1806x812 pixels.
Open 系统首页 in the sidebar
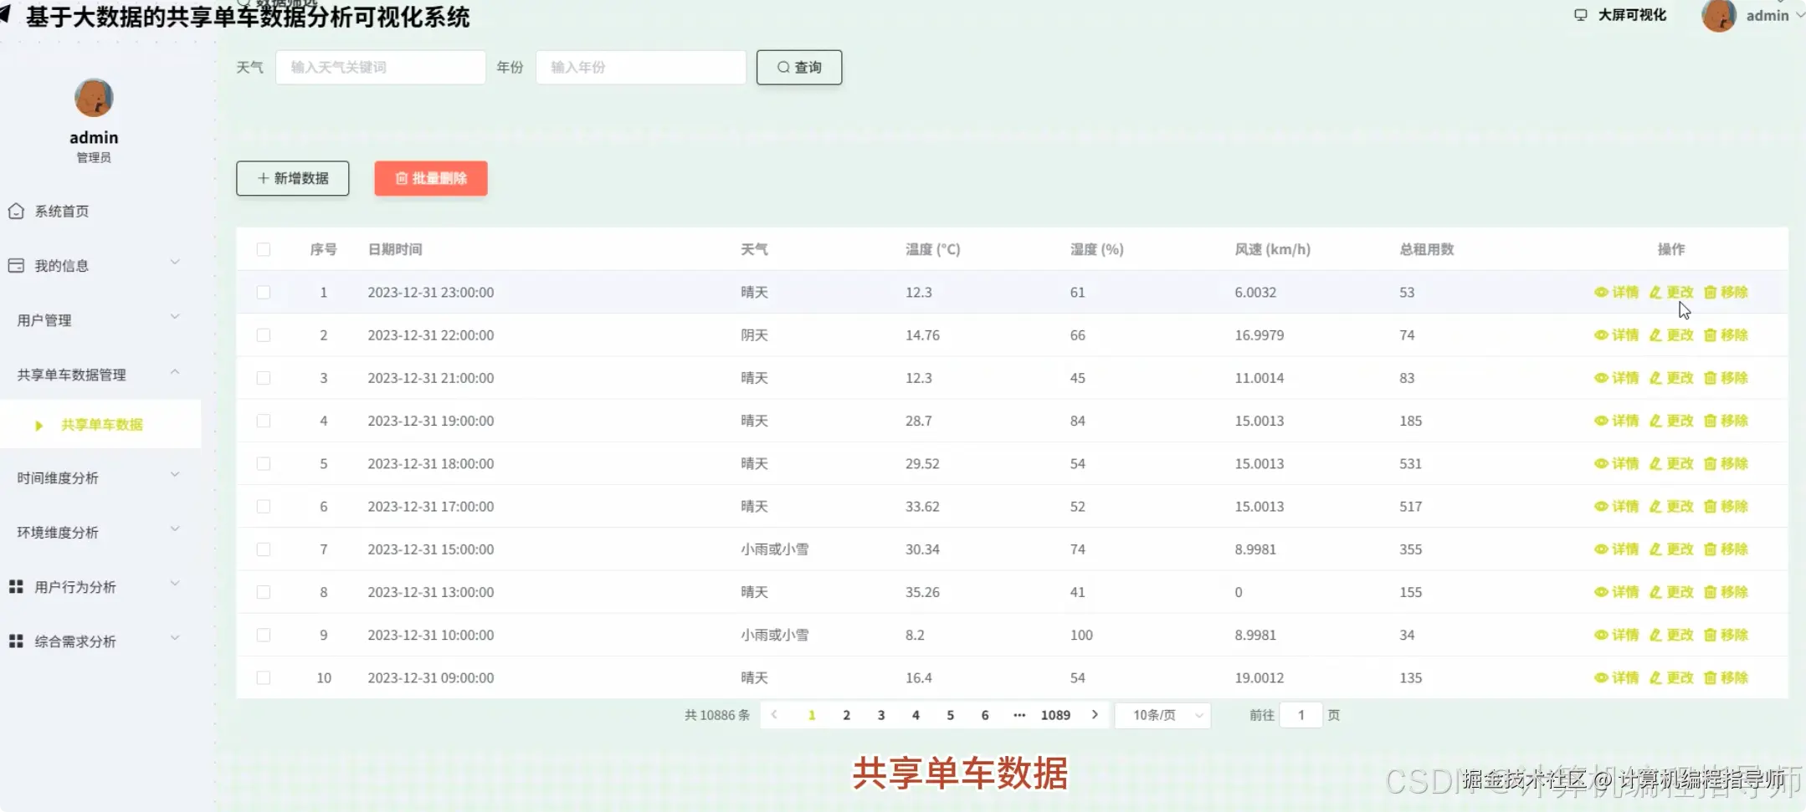61,211
